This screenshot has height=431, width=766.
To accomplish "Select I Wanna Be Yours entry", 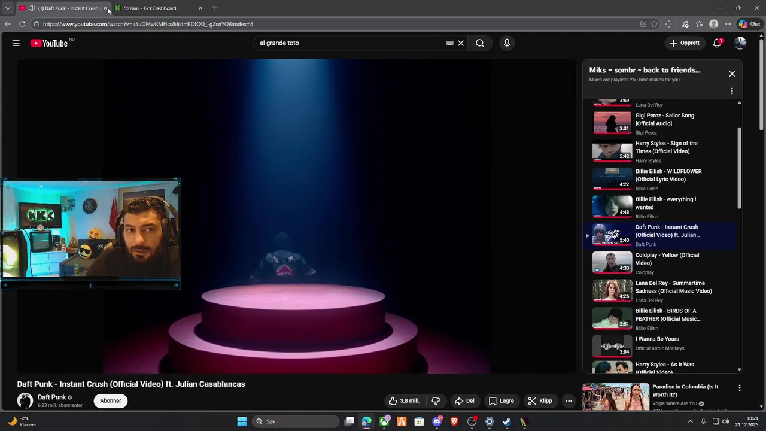I will pyautogui.click(x=661, y=347).
